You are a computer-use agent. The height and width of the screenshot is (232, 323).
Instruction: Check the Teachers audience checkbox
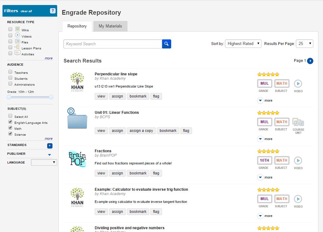[x=10, y=72]
